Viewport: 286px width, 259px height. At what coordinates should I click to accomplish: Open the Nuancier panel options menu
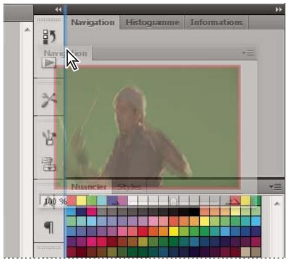point(275,187)
